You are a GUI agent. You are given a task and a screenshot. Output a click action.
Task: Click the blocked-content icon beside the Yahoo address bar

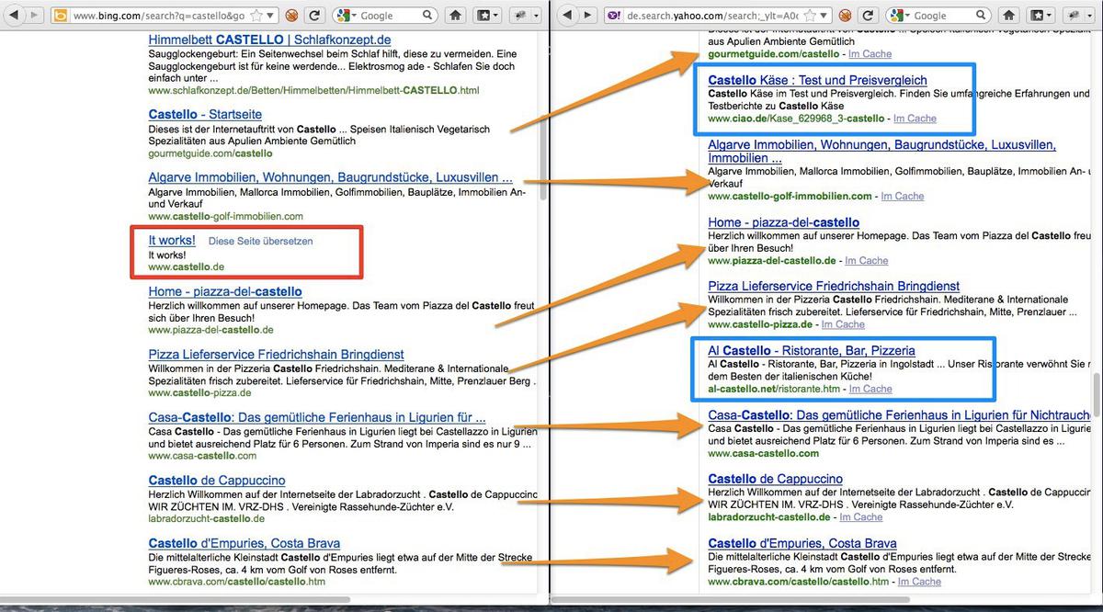tap(847, 15)
